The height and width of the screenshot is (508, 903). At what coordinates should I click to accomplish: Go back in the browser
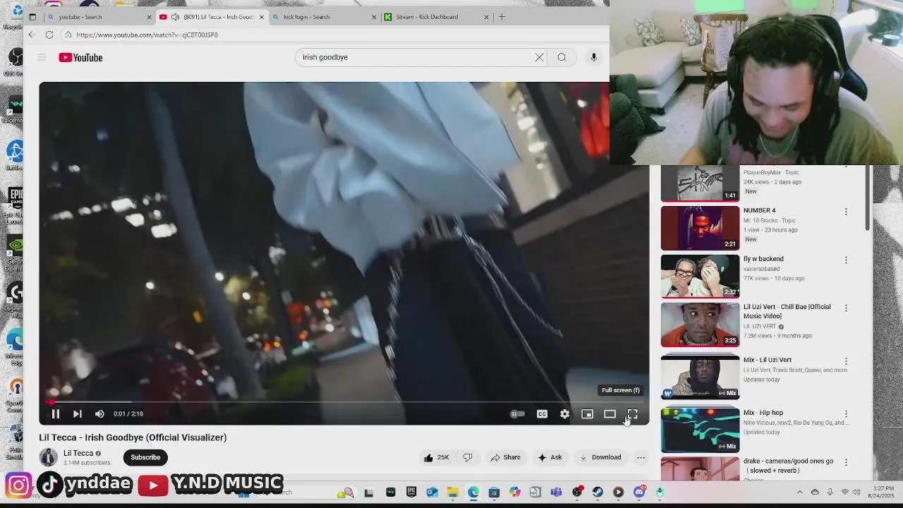point(31,35)
